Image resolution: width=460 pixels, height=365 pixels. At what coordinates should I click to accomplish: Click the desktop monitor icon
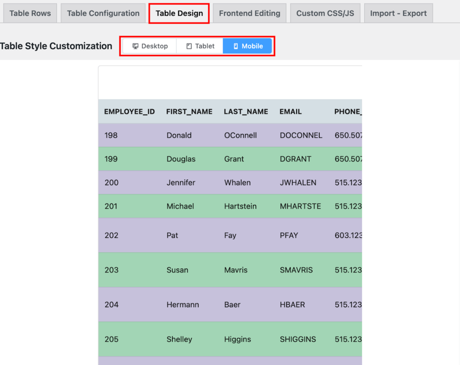135,46
